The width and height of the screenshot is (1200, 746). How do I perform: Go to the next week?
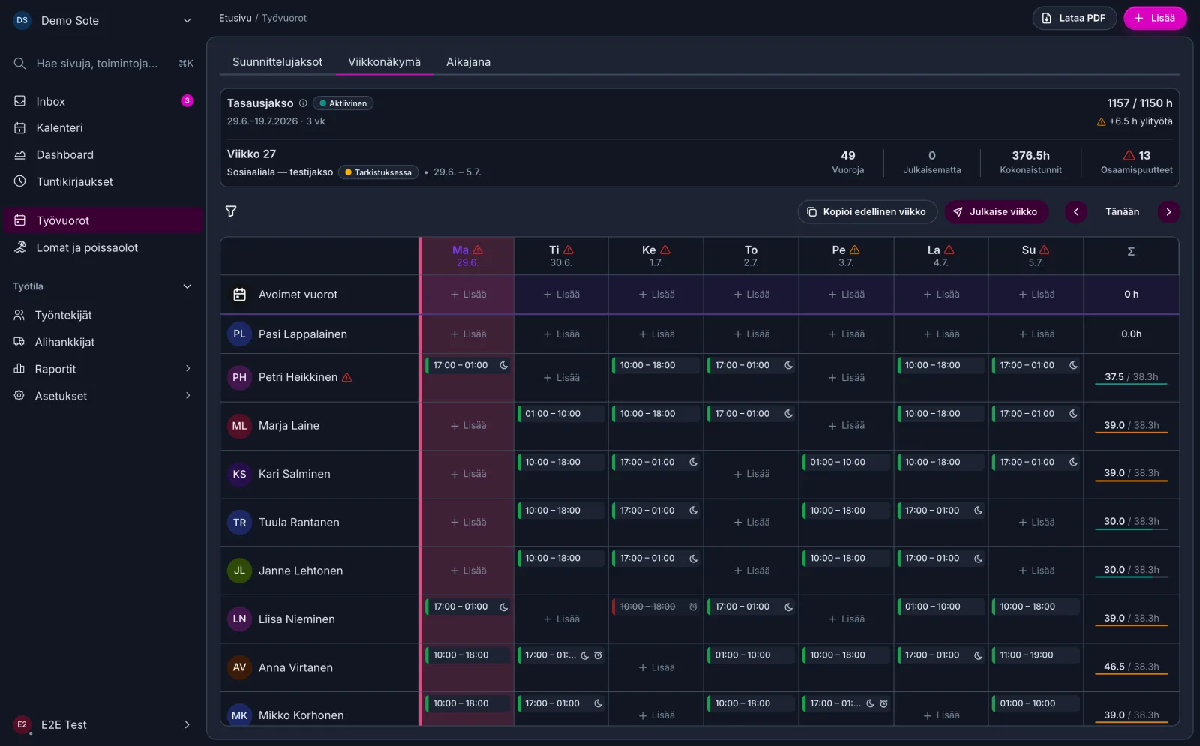[1168, 212]
